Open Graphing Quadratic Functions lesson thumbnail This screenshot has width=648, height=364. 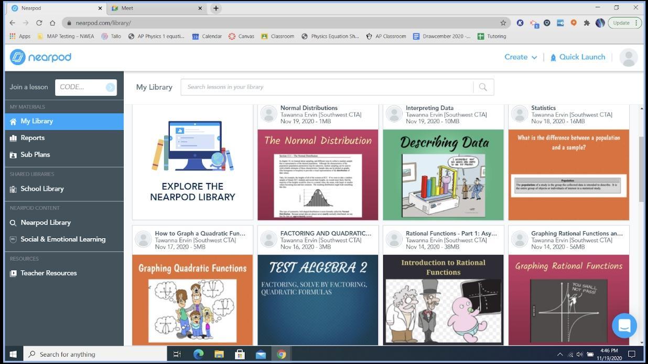pyautogui.click(x=192, y=300)
